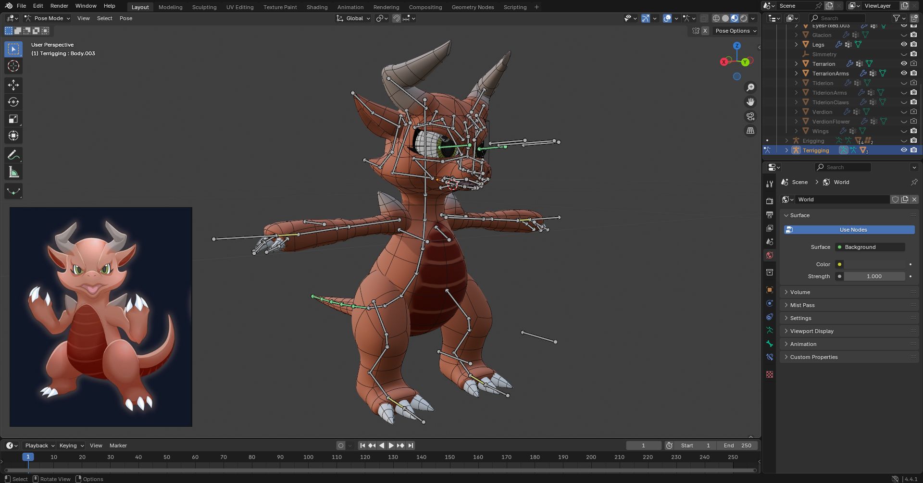Image resolution: width=923 pixels, height=483 pixels.
Task: Open the File menu
Action: click(21, 6)
